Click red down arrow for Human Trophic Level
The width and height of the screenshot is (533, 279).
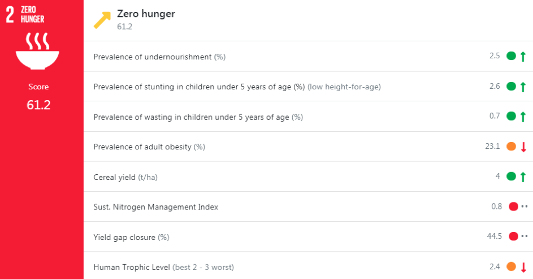[x=523, y=267]
